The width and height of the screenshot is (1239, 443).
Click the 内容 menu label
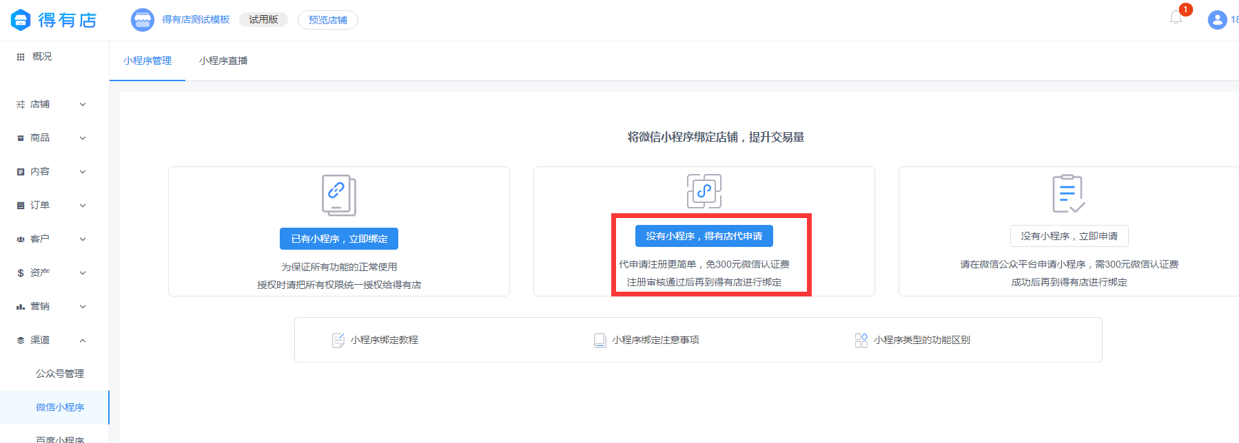coord(40,172)
